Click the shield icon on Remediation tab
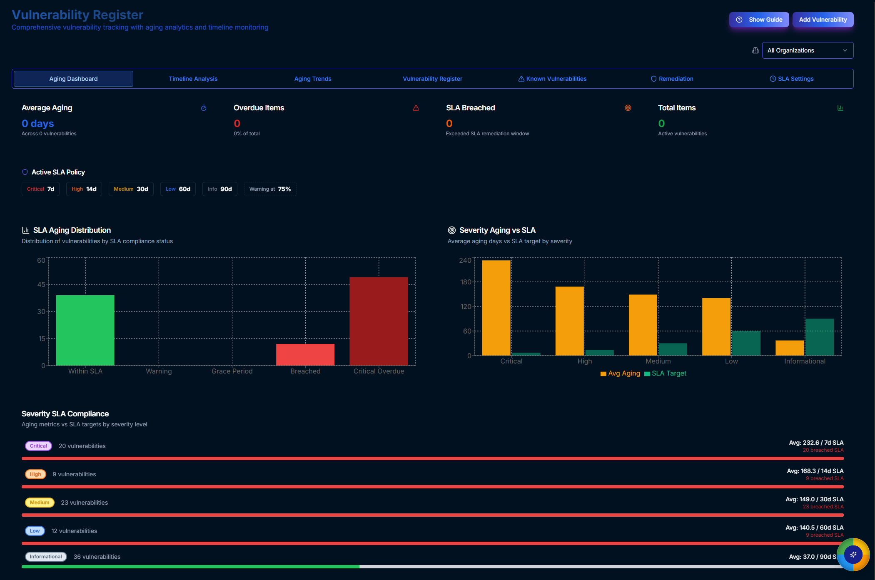 tap(654, 79)
